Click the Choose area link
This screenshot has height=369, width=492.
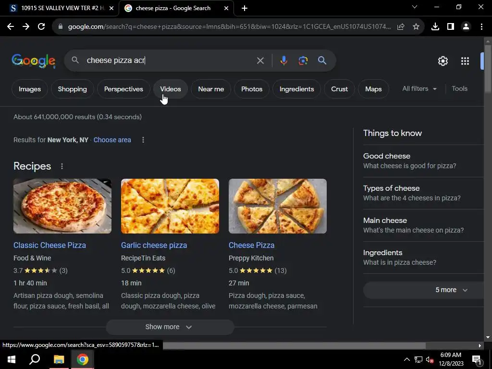tap(112, 140)
